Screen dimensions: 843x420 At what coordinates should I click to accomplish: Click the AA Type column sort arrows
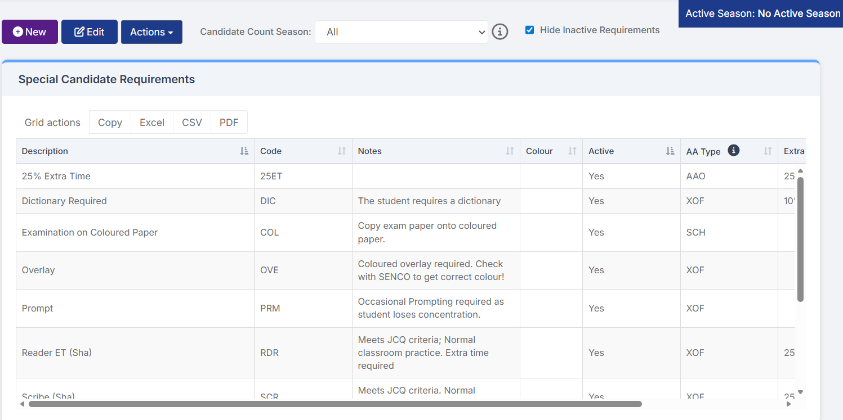click(x=768, y=151)
